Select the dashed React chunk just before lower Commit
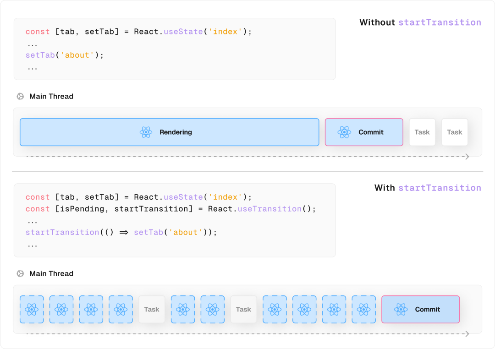This screenshot has width=495, height=349. click(x=363, y=310)
